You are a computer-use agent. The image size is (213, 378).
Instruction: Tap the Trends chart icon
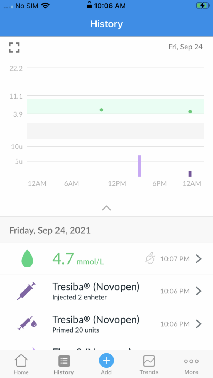click(x=149, y=361)
